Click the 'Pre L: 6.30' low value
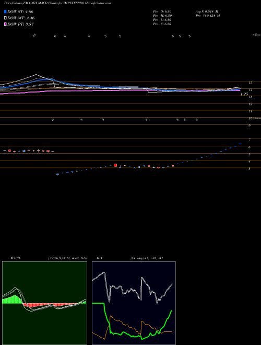The width and height of the screenshot is (261, 345). (162, 20)
